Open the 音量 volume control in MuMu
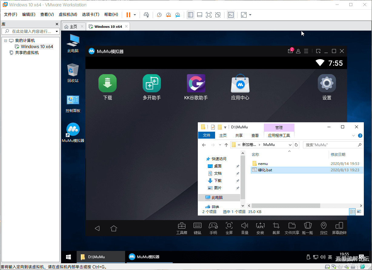This screenshot has height=270, width=372. pyautogui.click(x=245, y=228)
